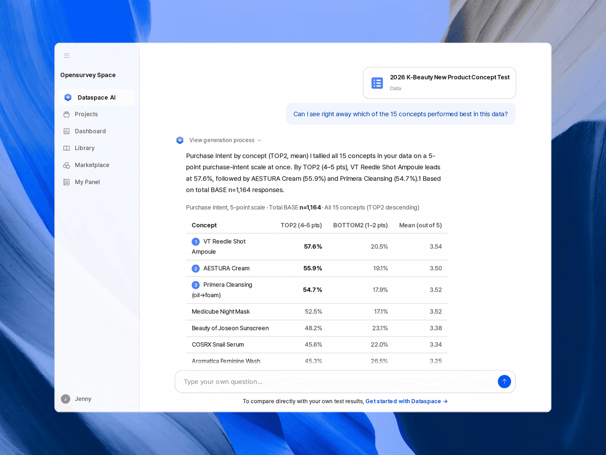Click the 3.52 mean score for Primera Cleansing
The image size is (606, 455).
[436, 290]
